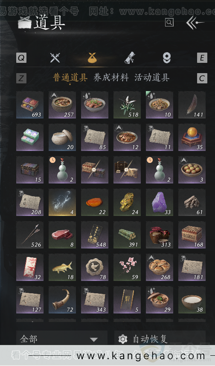Select the feather item with count 141
This screenshot has height=366, width=215.
192,105
